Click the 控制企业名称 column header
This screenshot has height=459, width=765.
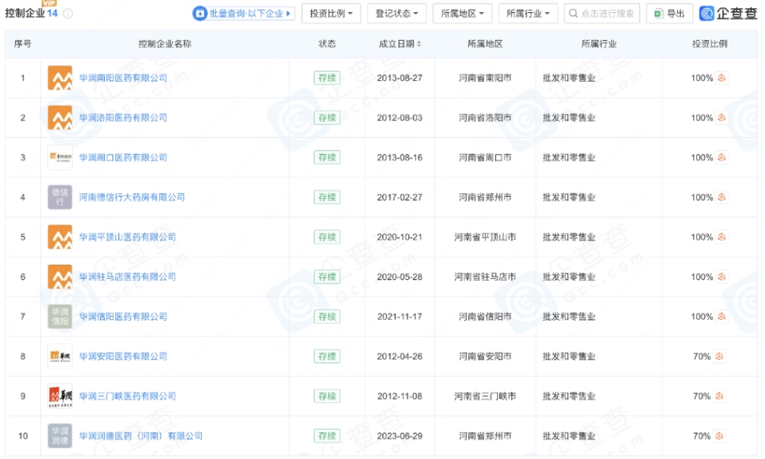pos(165,44)
